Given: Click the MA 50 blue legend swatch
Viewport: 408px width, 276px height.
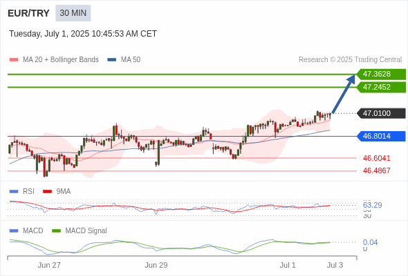Looking at the screenshot, I should (x=111, y=60).
